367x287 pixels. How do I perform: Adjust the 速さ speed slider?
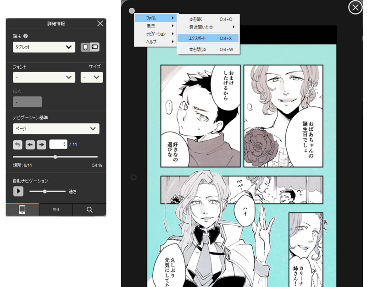tap(44, 191)
